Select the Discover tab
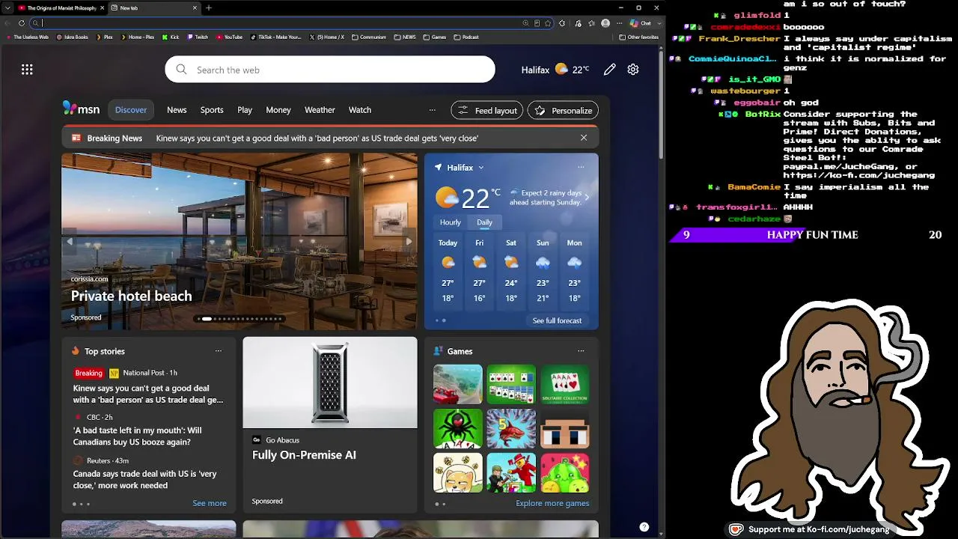 tap(131, 110)
